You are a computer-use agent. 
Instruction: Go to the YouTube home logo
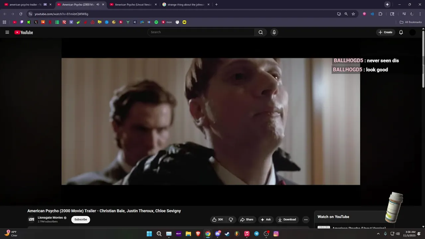point(24,32)
